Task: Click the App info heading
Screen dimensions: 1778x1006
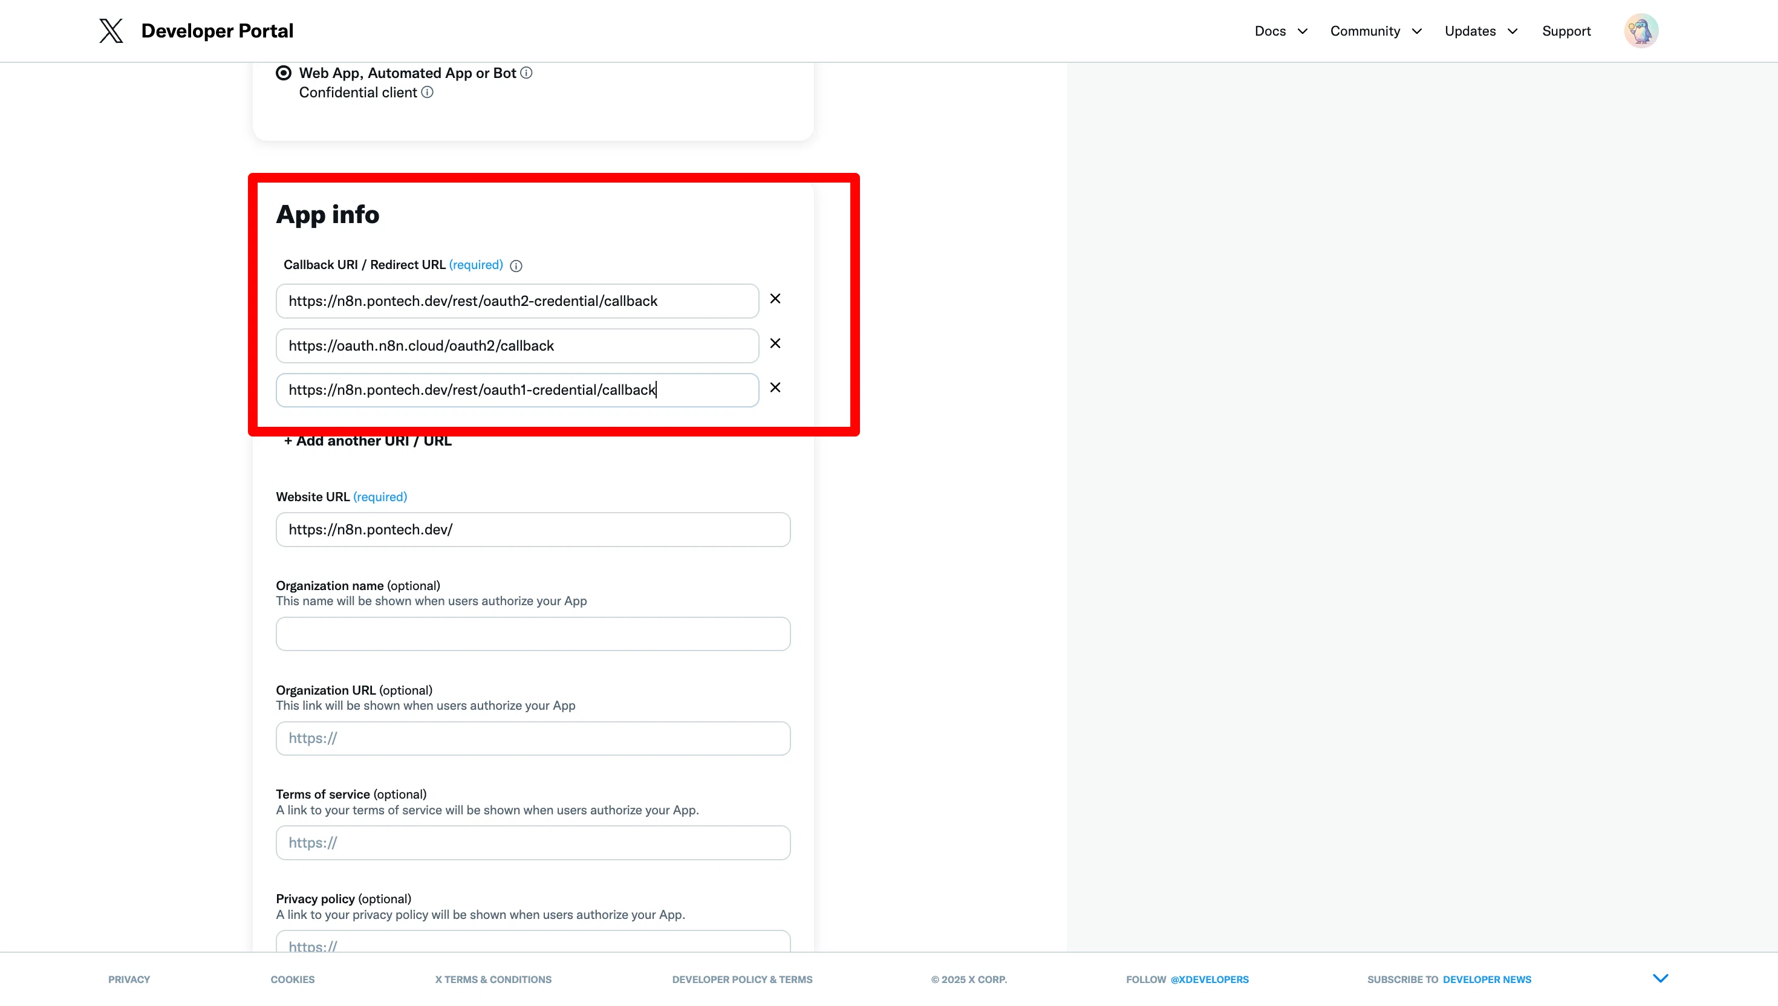Action: coord(328,215)
